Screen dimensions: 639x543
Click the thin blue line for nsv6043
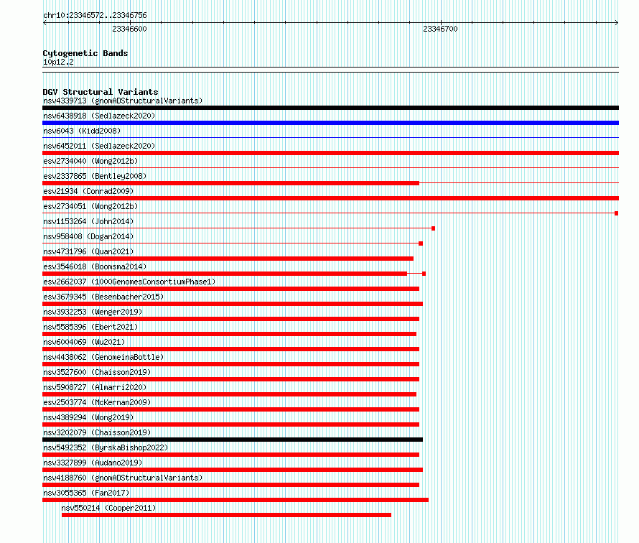(x=330, y=138)
